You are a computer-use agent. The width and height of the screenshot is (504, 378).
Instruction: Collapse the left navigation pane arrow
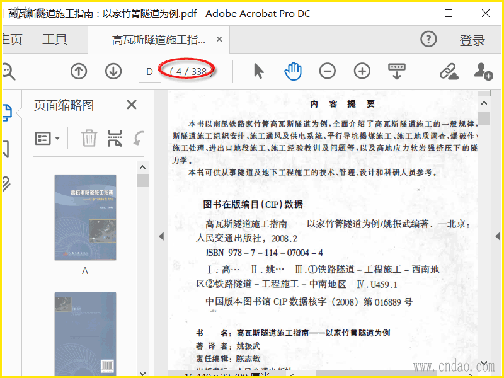tap(161, 237)
